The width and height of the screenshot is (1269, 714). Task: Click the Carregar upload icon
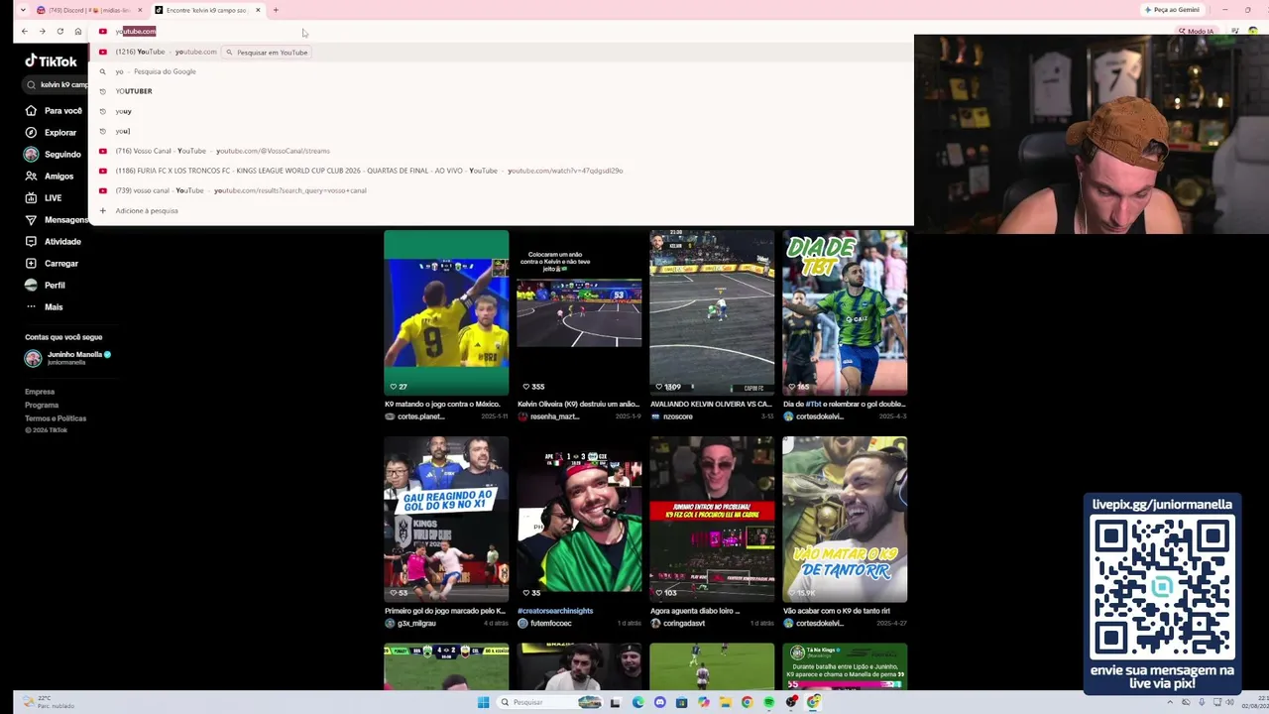click(31, 263)
